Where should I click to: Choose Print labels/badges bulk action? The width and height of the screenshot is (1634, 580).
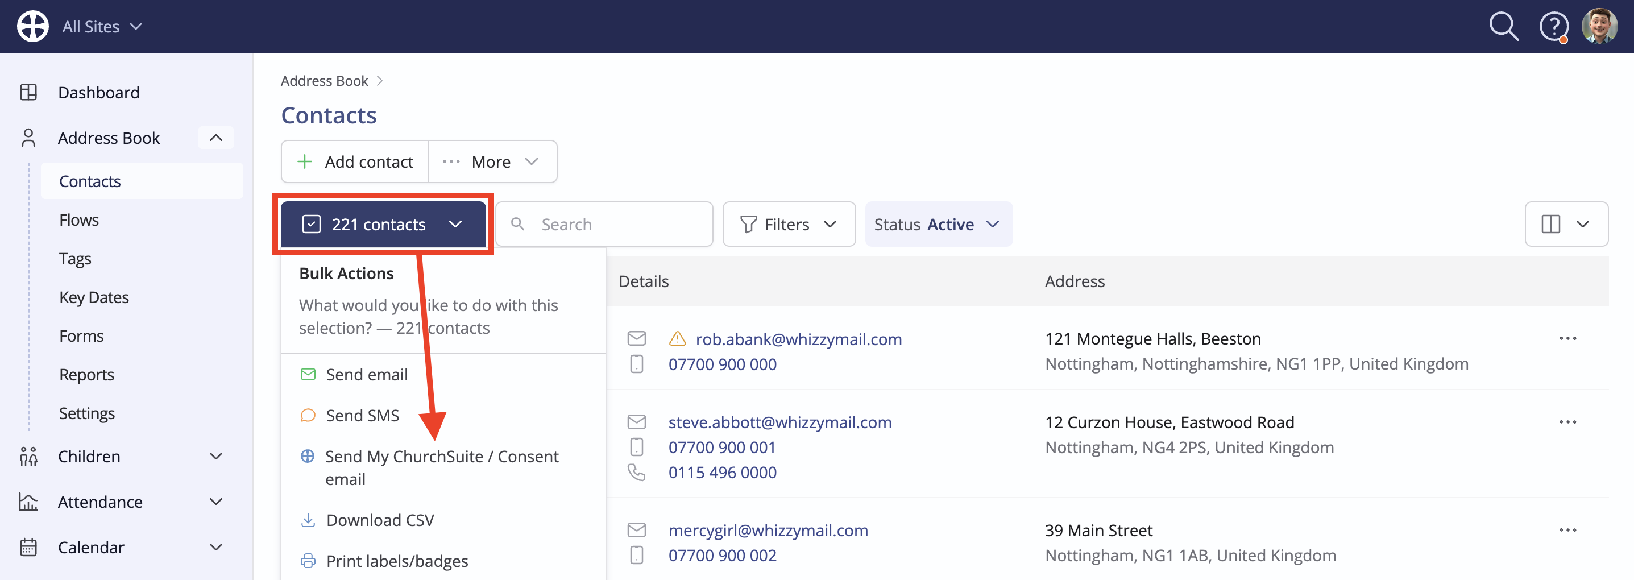(443, 561)
